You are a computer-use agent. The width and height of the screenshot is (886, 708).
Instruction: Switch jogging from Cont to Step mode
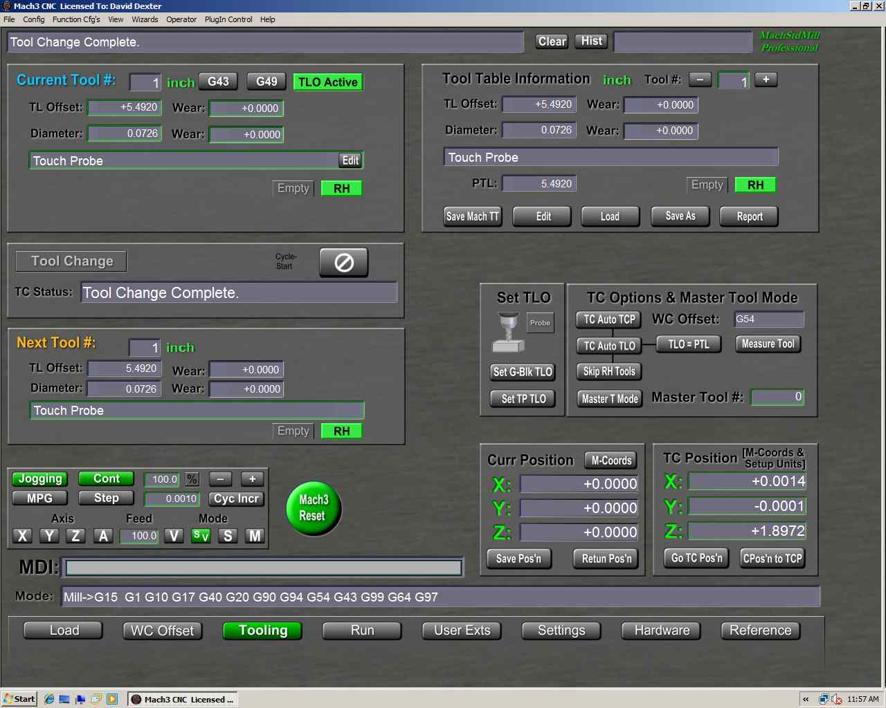pos(105,498)
